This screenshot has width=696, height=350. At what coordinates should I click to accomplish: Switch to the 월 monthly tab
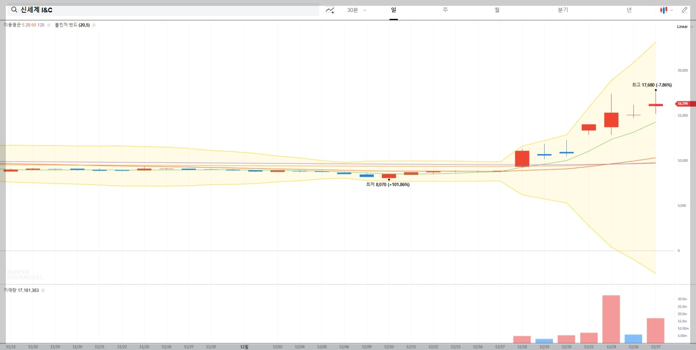pyautogui.click(x=497, y=10)
